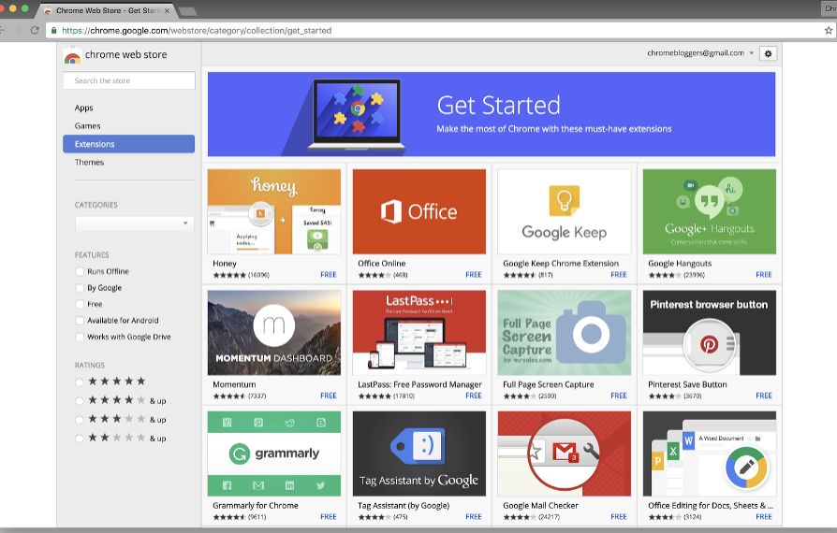Click FREE for Honey
This screenshot has height=533, width=837.
pos(329,275)
